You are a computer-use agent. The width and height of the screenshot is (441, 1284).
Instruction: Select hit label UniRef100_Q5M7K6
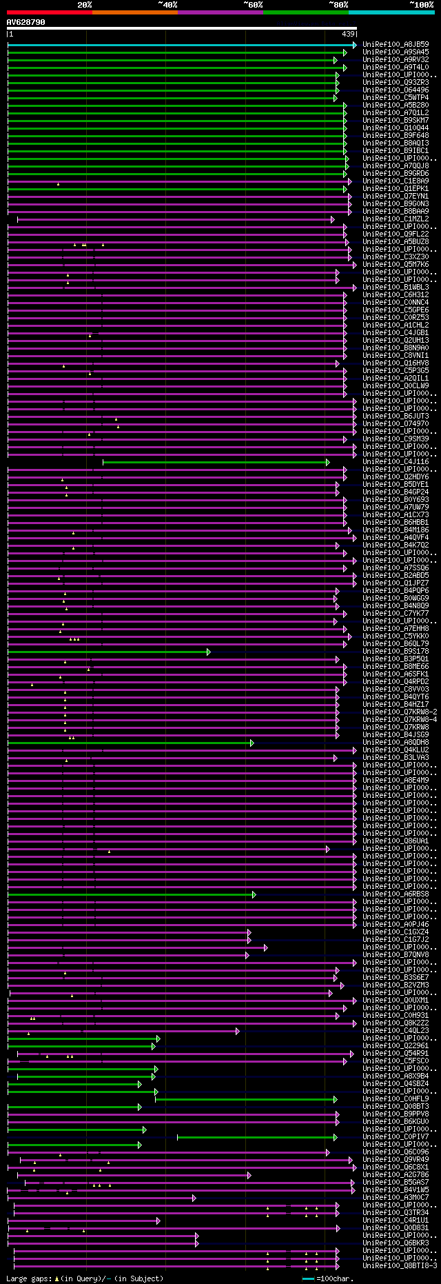coord(396,265)
